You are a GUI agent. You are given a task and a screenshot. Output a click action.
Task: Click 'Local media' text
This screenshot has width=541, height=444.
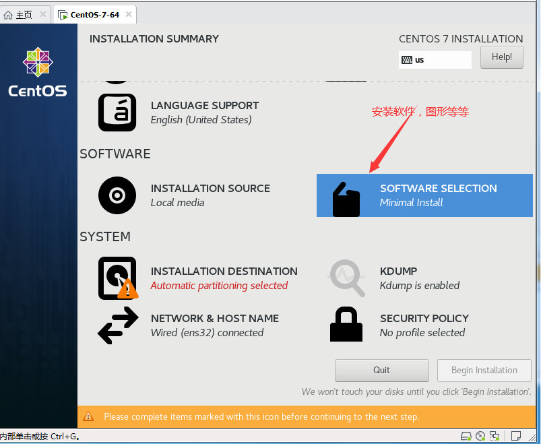point(177,203)
